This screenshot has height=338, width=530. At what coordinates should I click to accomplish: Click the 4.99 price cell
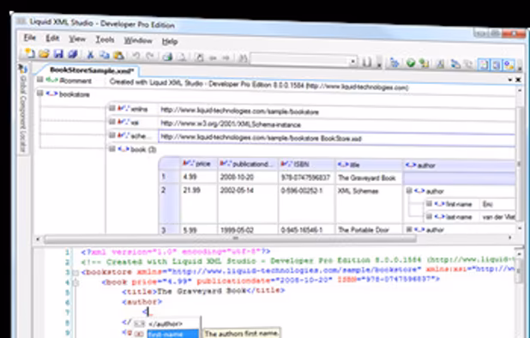coord(198,177)
